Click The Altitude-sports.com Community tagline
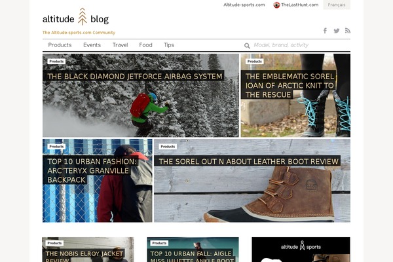This screenshot has height=262, width=393. [x=79, y=33]
